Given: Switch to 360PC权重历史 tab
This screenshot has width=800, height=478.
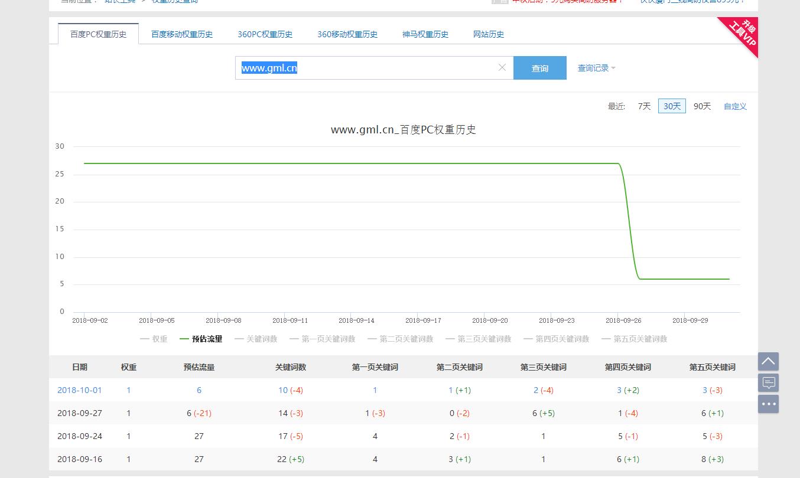Looking at the screenshot, I should click(265, 34).
